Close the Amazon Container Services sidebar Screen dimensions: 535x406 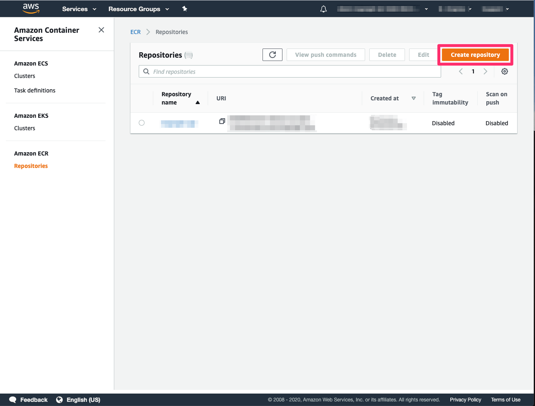pos(101,30)
